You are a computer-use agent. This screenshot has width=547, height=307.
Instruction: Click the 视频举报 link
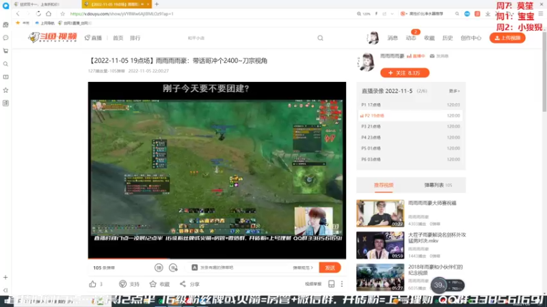tap(313, 284)
